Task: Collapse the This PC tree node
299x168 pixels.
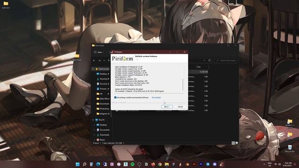Action: click(93, 120)
